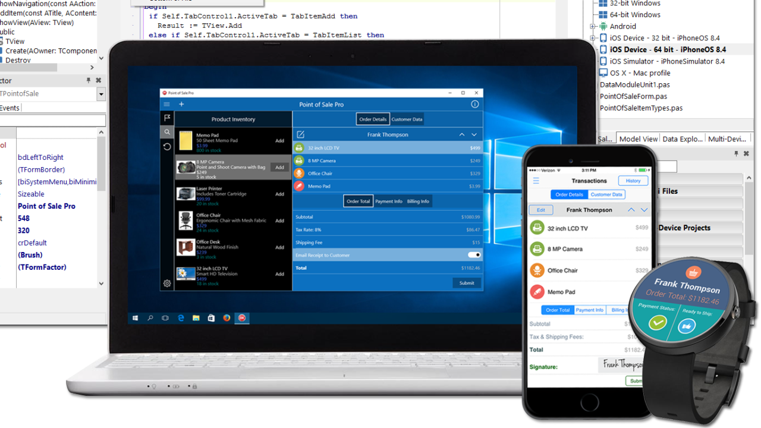761x428 pixels.
Task: Open the hamburger menu in Point of Sale Pro
Action: pos(167,105)
